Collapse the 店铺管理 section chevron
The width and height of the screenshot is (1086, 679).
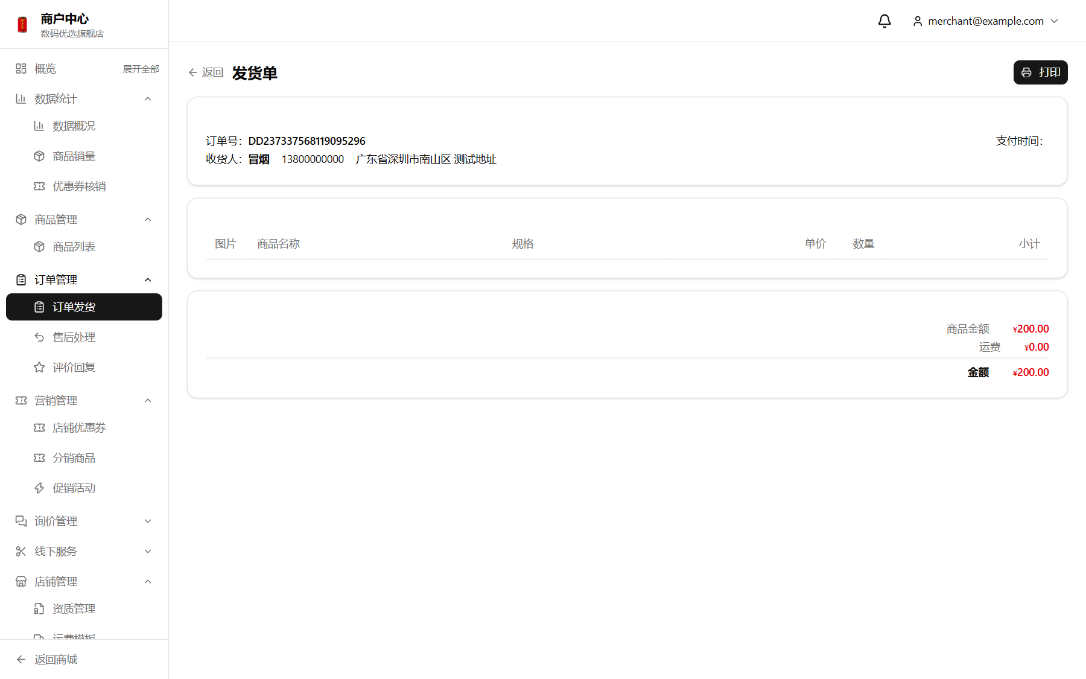tap(148, 582)
